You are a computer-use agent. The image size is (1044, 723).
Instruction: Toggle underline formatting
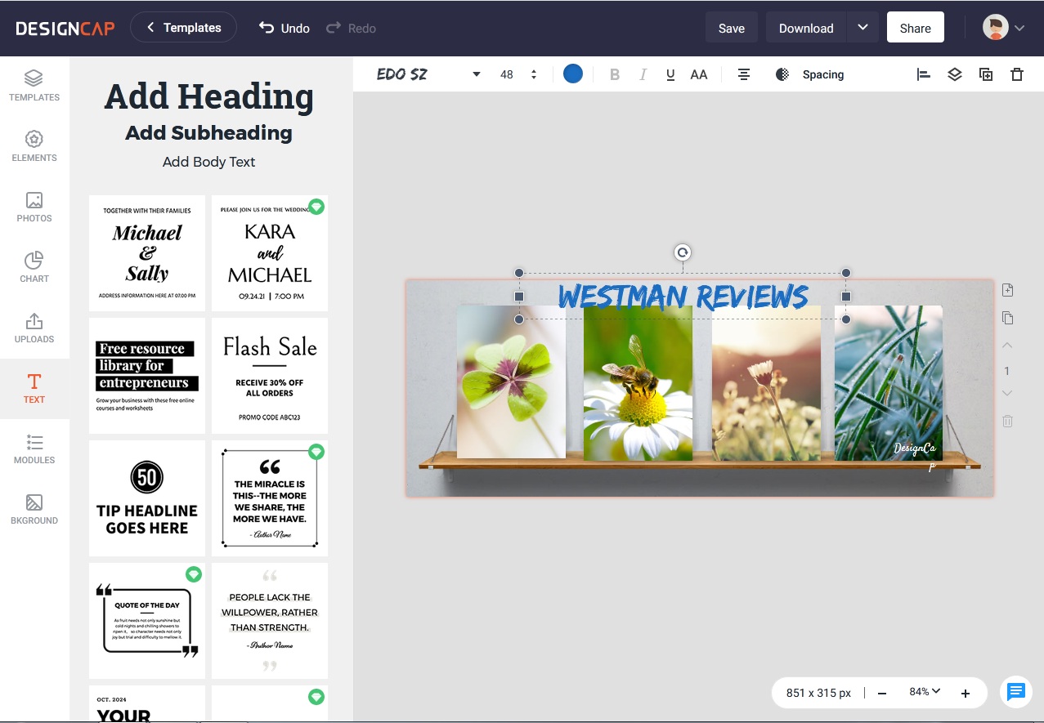coord(670,74)
